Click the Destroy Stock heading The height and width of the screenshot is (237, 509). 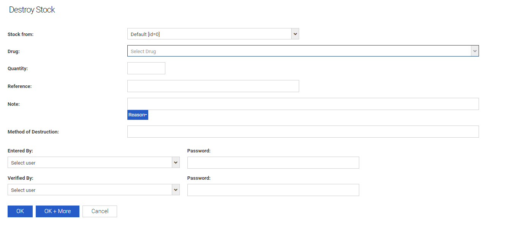tap(32, 10)
